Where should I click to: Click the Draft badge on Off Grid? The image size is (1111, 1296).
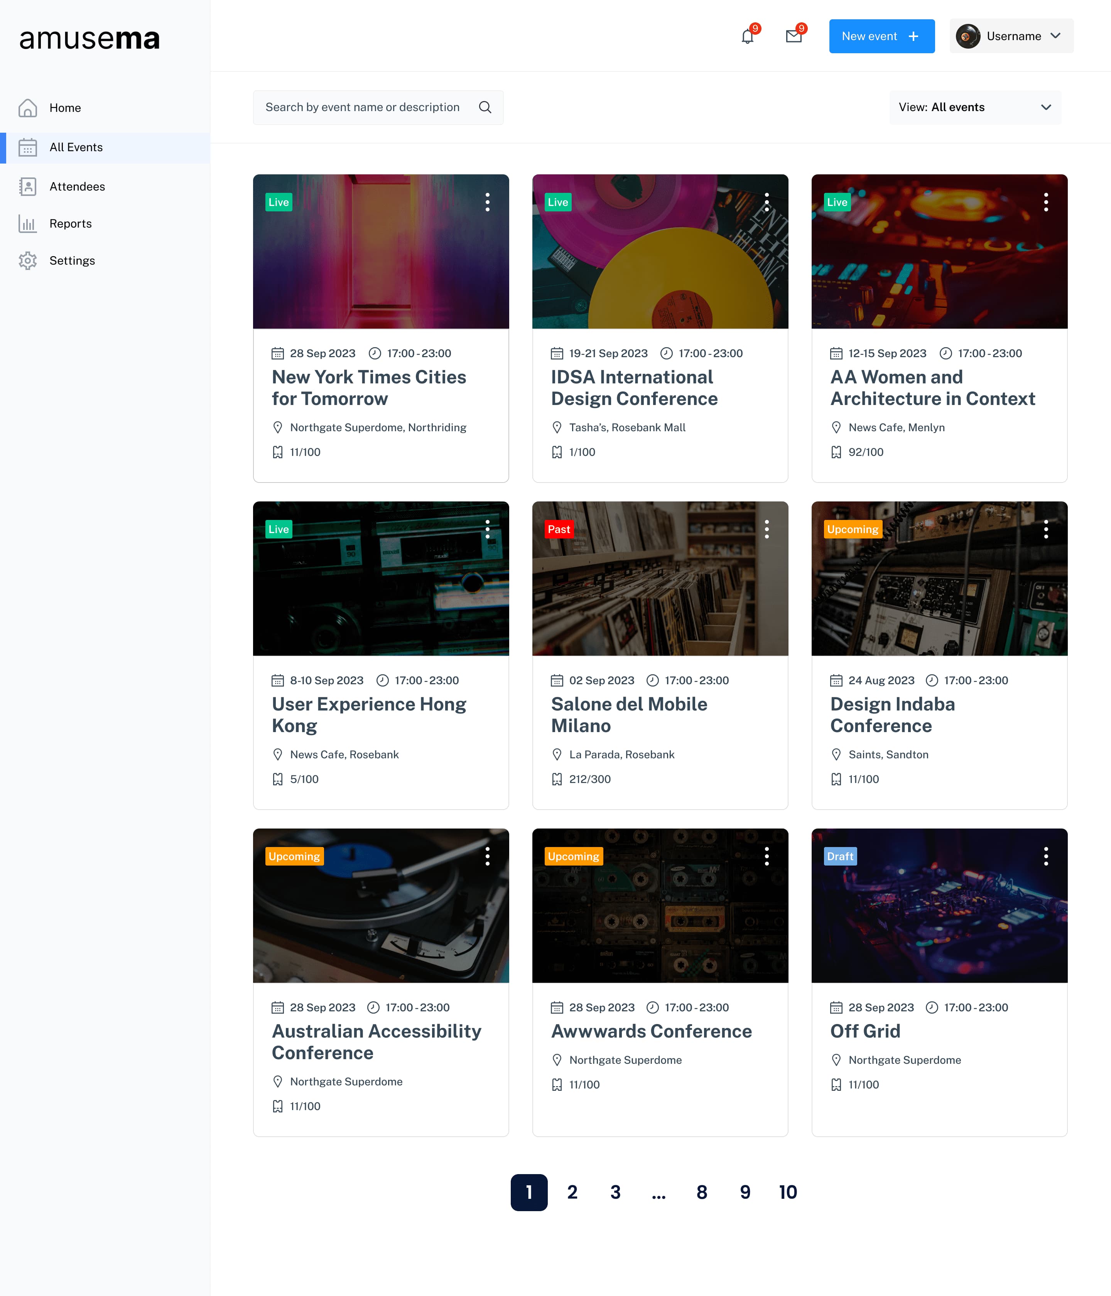[839, 856]
